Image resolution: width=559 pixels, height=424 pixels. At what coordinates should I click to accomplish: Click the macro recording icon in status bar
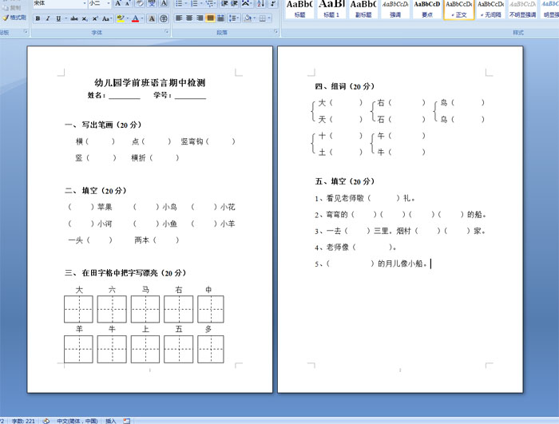pyautogui.click(x=126, y=421)
